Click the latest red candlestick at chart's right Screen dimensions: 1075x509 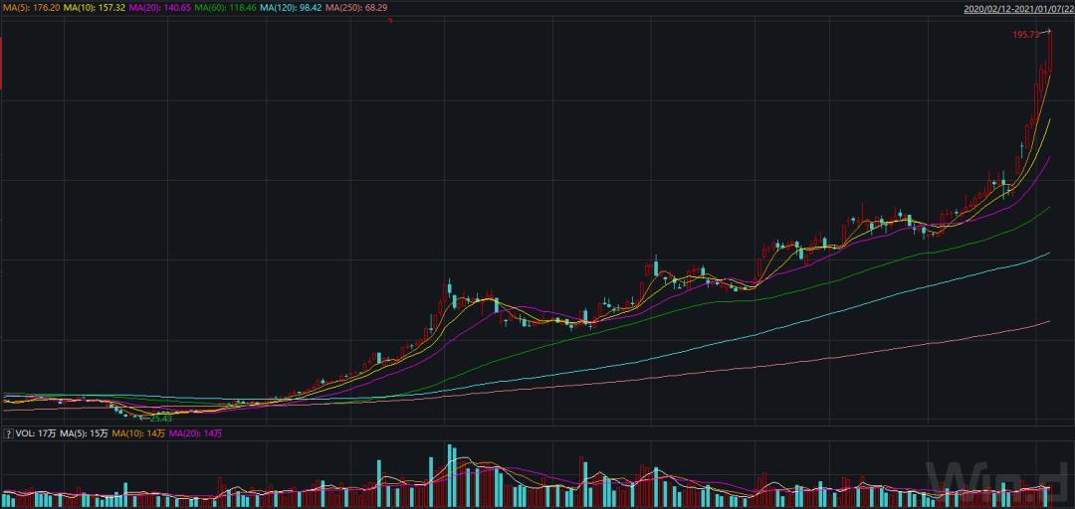coord(1049,52)
